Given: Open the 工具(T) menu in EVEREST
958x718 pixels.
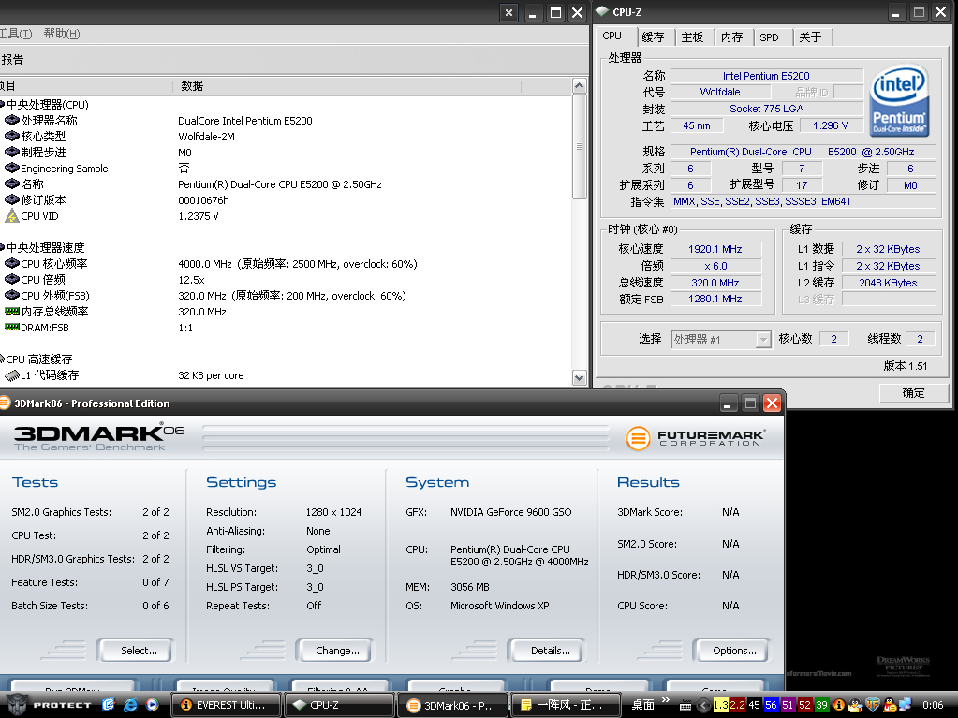Looking at the screenshot, I should [x=15, y=34].
